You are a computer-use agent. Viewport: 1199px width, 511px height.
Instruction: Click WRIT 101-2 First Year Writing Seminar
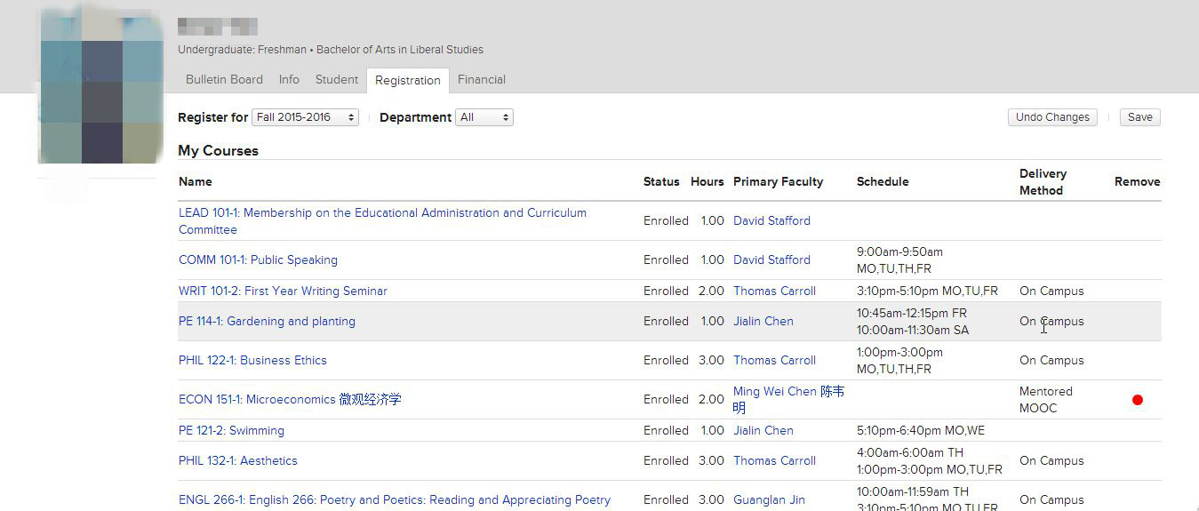click(283, 291)
